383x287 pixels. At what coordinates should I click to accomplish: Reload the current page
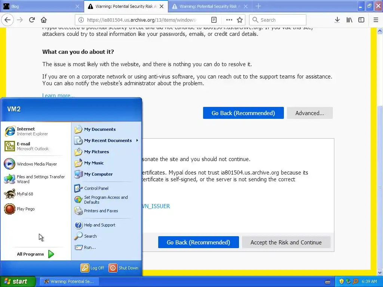pyautogui.click(x=32, y=20)
